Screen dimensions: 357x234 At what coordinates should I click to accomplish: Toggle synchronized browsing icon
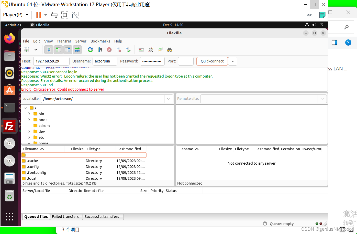[x=160, y=50]
